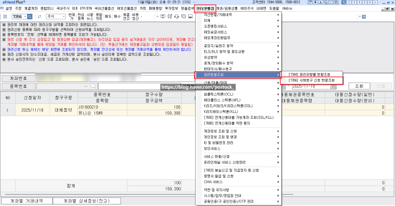Open the 종목번호 combo box dropdown

[86, 86]
